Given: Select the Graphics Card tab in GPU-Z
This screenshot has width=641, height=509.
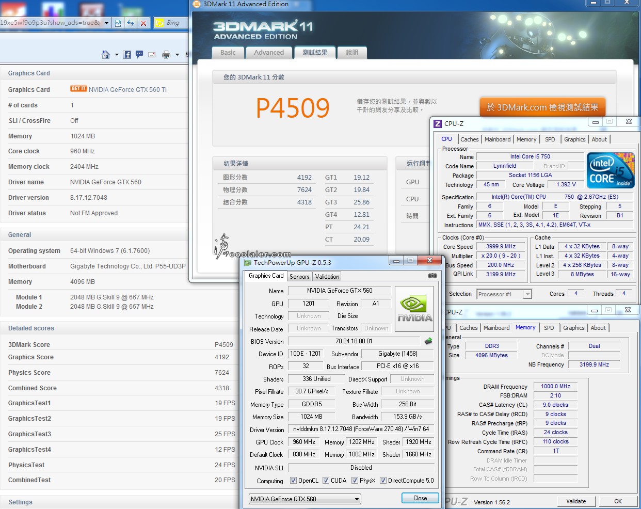Looking at the screenshot, I should point(266,276).
